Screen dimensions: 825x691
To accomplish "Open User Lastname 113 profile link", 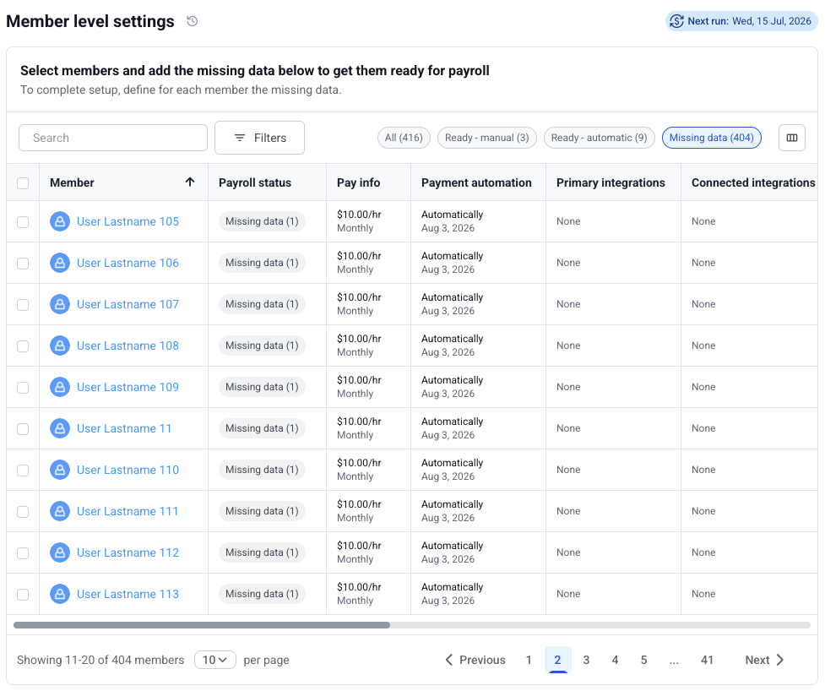I will 128,594.
